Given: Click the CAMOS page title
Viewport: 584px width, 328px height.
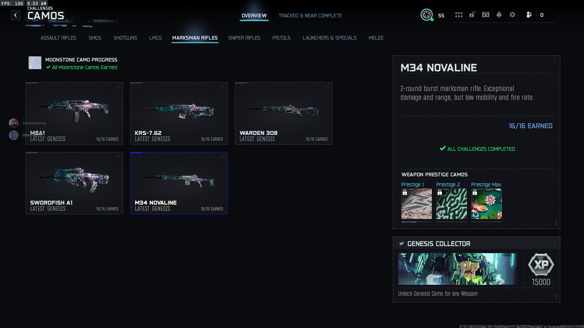Looking at the screenshot, I should pos(46,16).
